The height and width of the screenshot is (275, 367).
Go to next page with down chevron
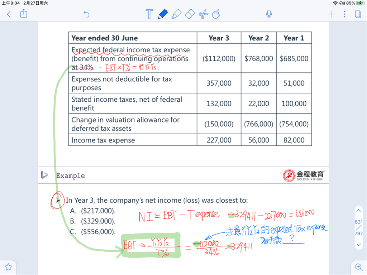point(358,245)
